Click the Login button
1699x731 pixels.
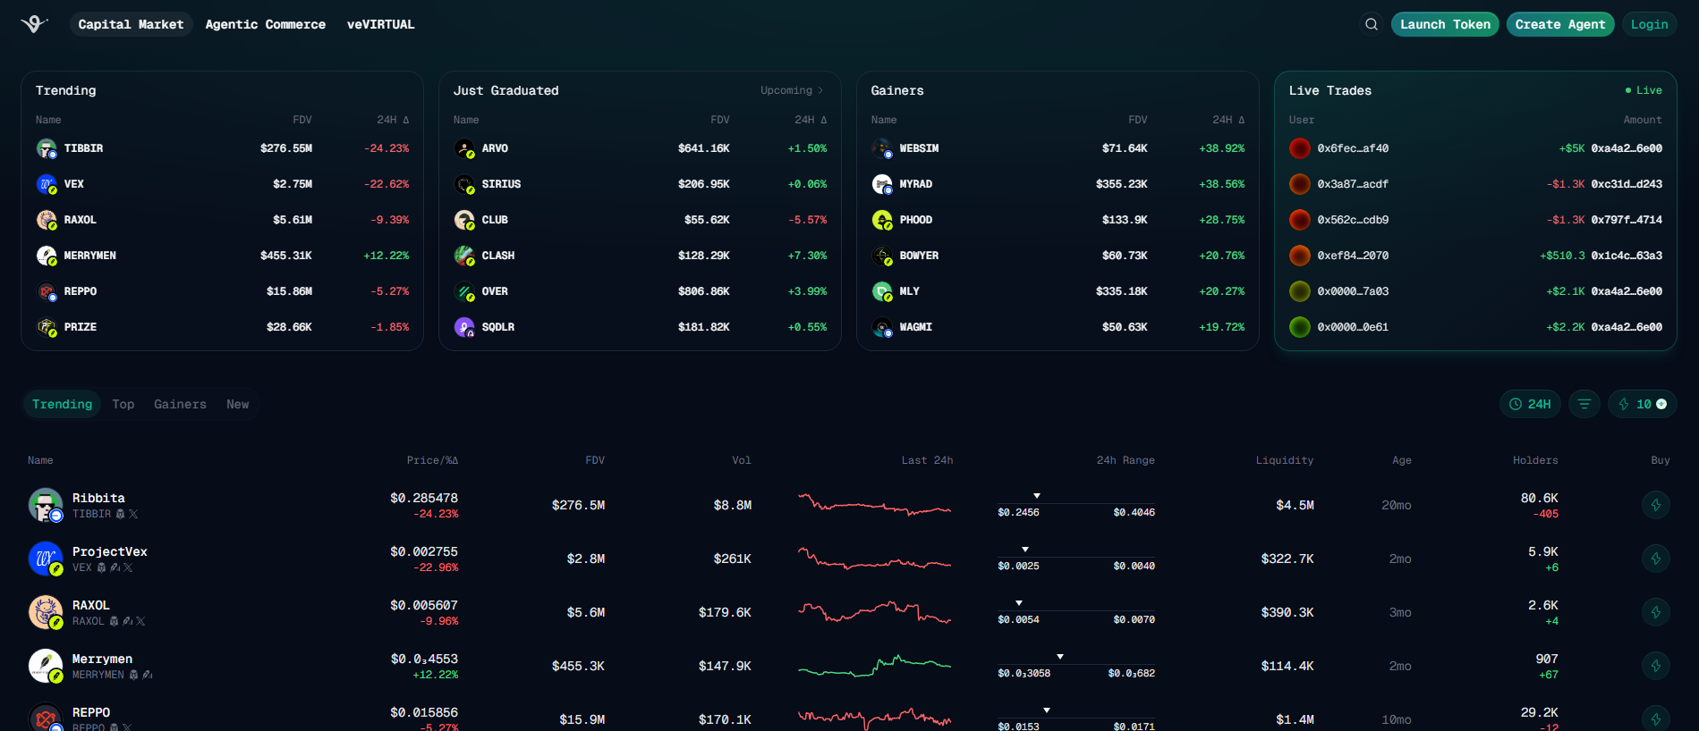pos(1649,24)
